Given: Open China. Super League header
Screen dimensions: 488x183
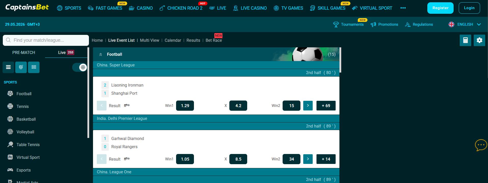Looking at the screenshot, I should [x=216, y=65].
